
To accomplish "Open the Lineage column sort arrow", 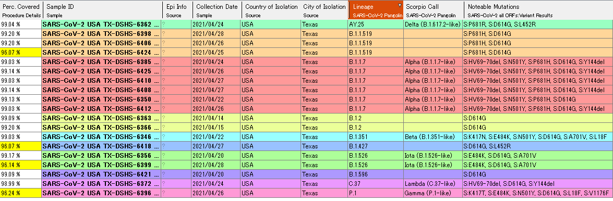I will click(x=400, y=5).
